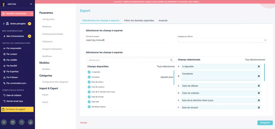Expand the Nouvelle conversation dropdown arrow
Screen dimensions: 275x129
tap(32, 13)
